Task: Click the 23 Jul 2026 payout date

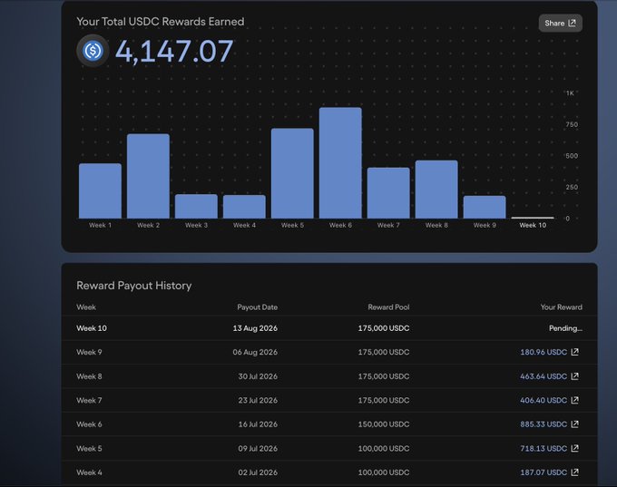Action: click(x=258, y=401)
